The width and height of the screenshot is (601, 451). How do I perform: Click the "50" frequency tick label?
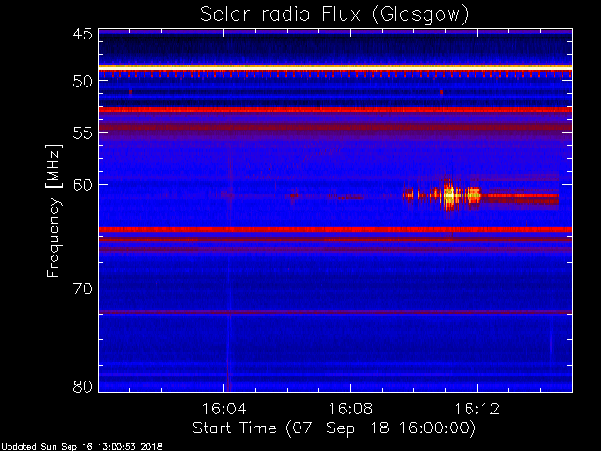click(x=83, y=81)
